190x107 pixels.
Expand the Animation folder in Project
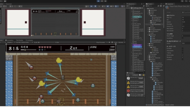click(148, 10)
